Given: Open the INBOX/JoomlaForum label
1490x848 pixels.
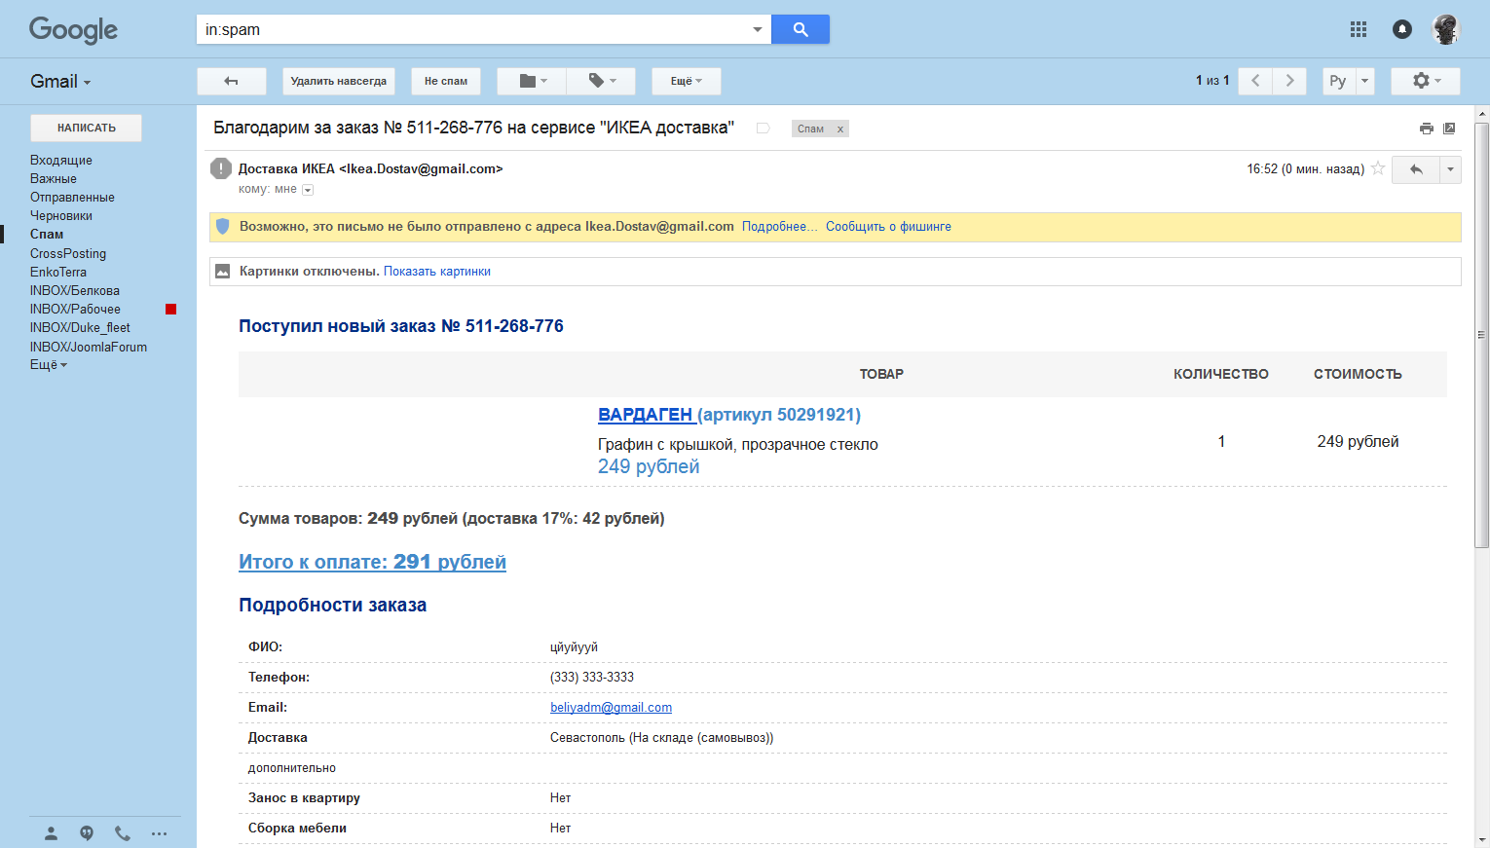Looking at the screenshot, I should point(89,347).
